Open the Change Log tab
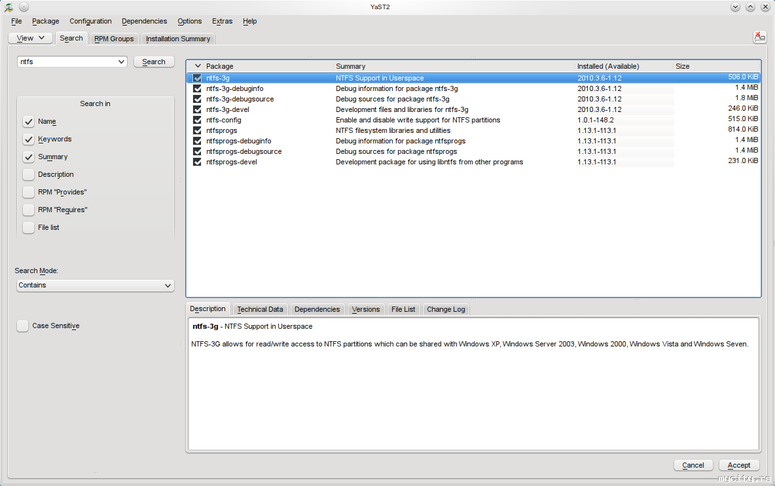Image resolution: width=775 pixels, height=486 pixels. (446, 310)
